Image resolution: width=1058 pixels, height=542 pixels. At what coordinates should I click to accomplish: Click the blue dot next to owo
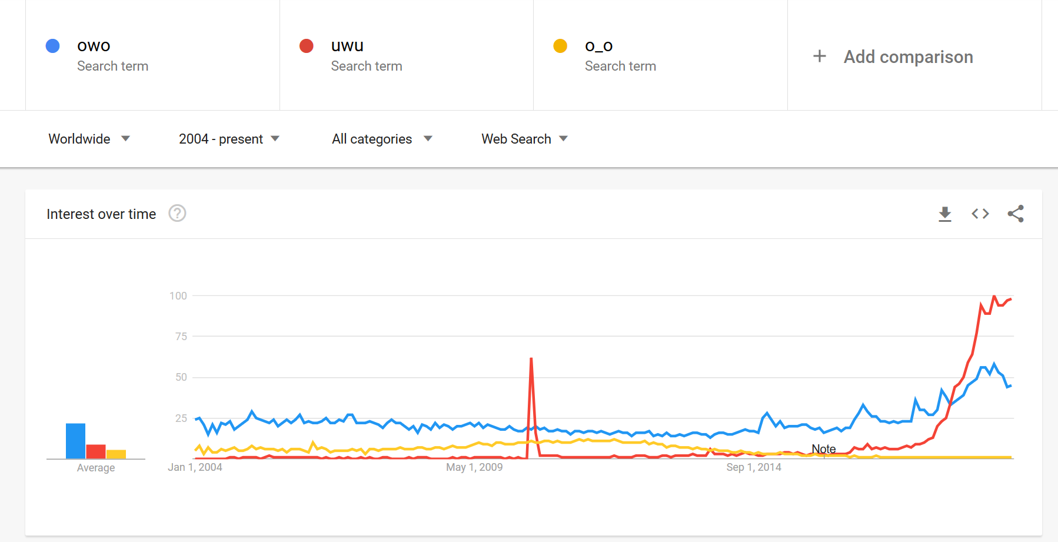[52, 45]
